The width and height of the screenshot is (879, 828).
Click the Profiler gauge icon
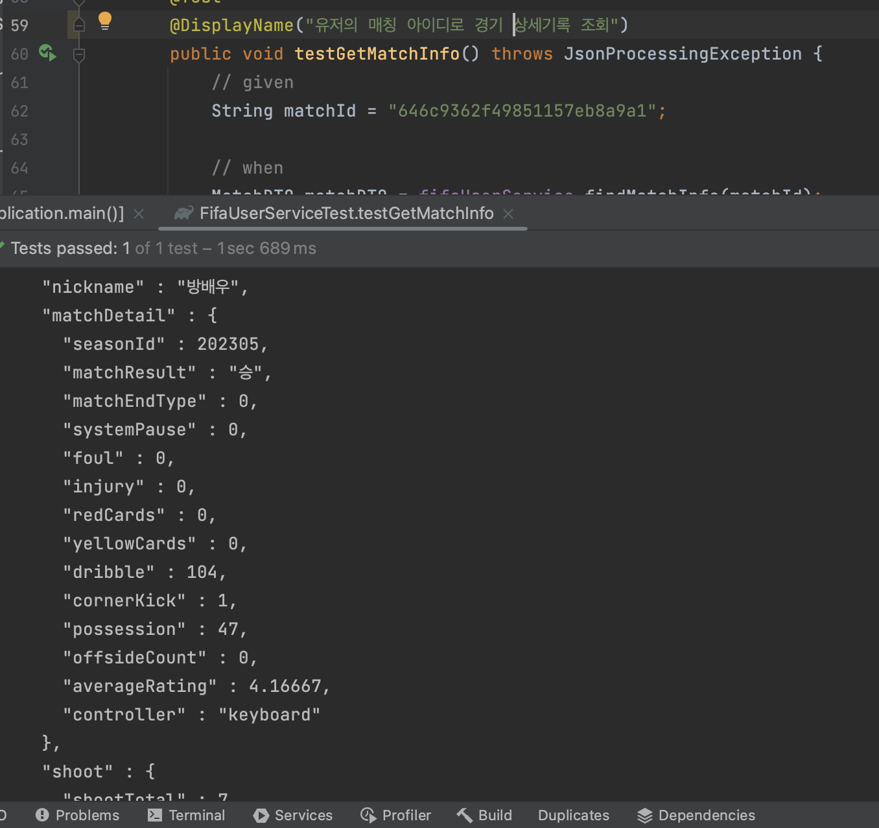(x=368, y=815)
